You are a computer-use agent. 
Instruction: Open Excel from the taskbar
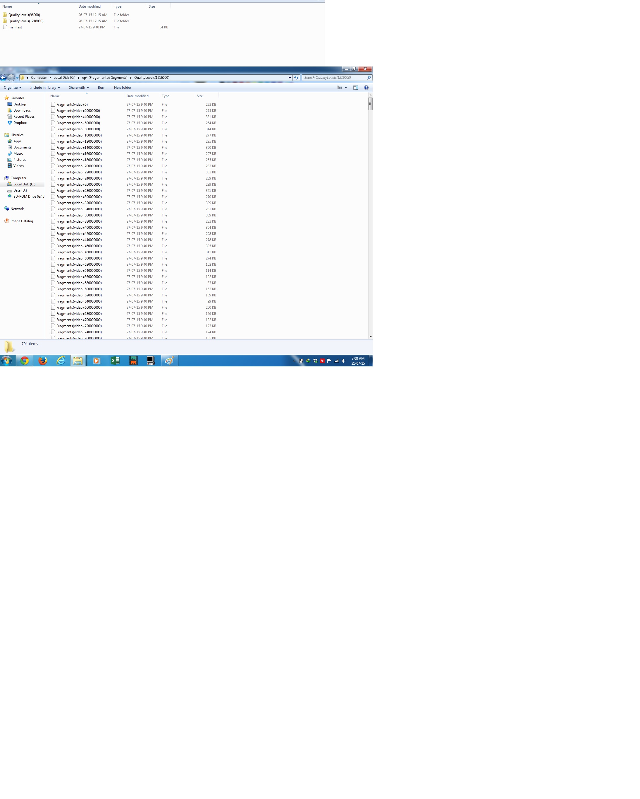[x=115, y=361]
